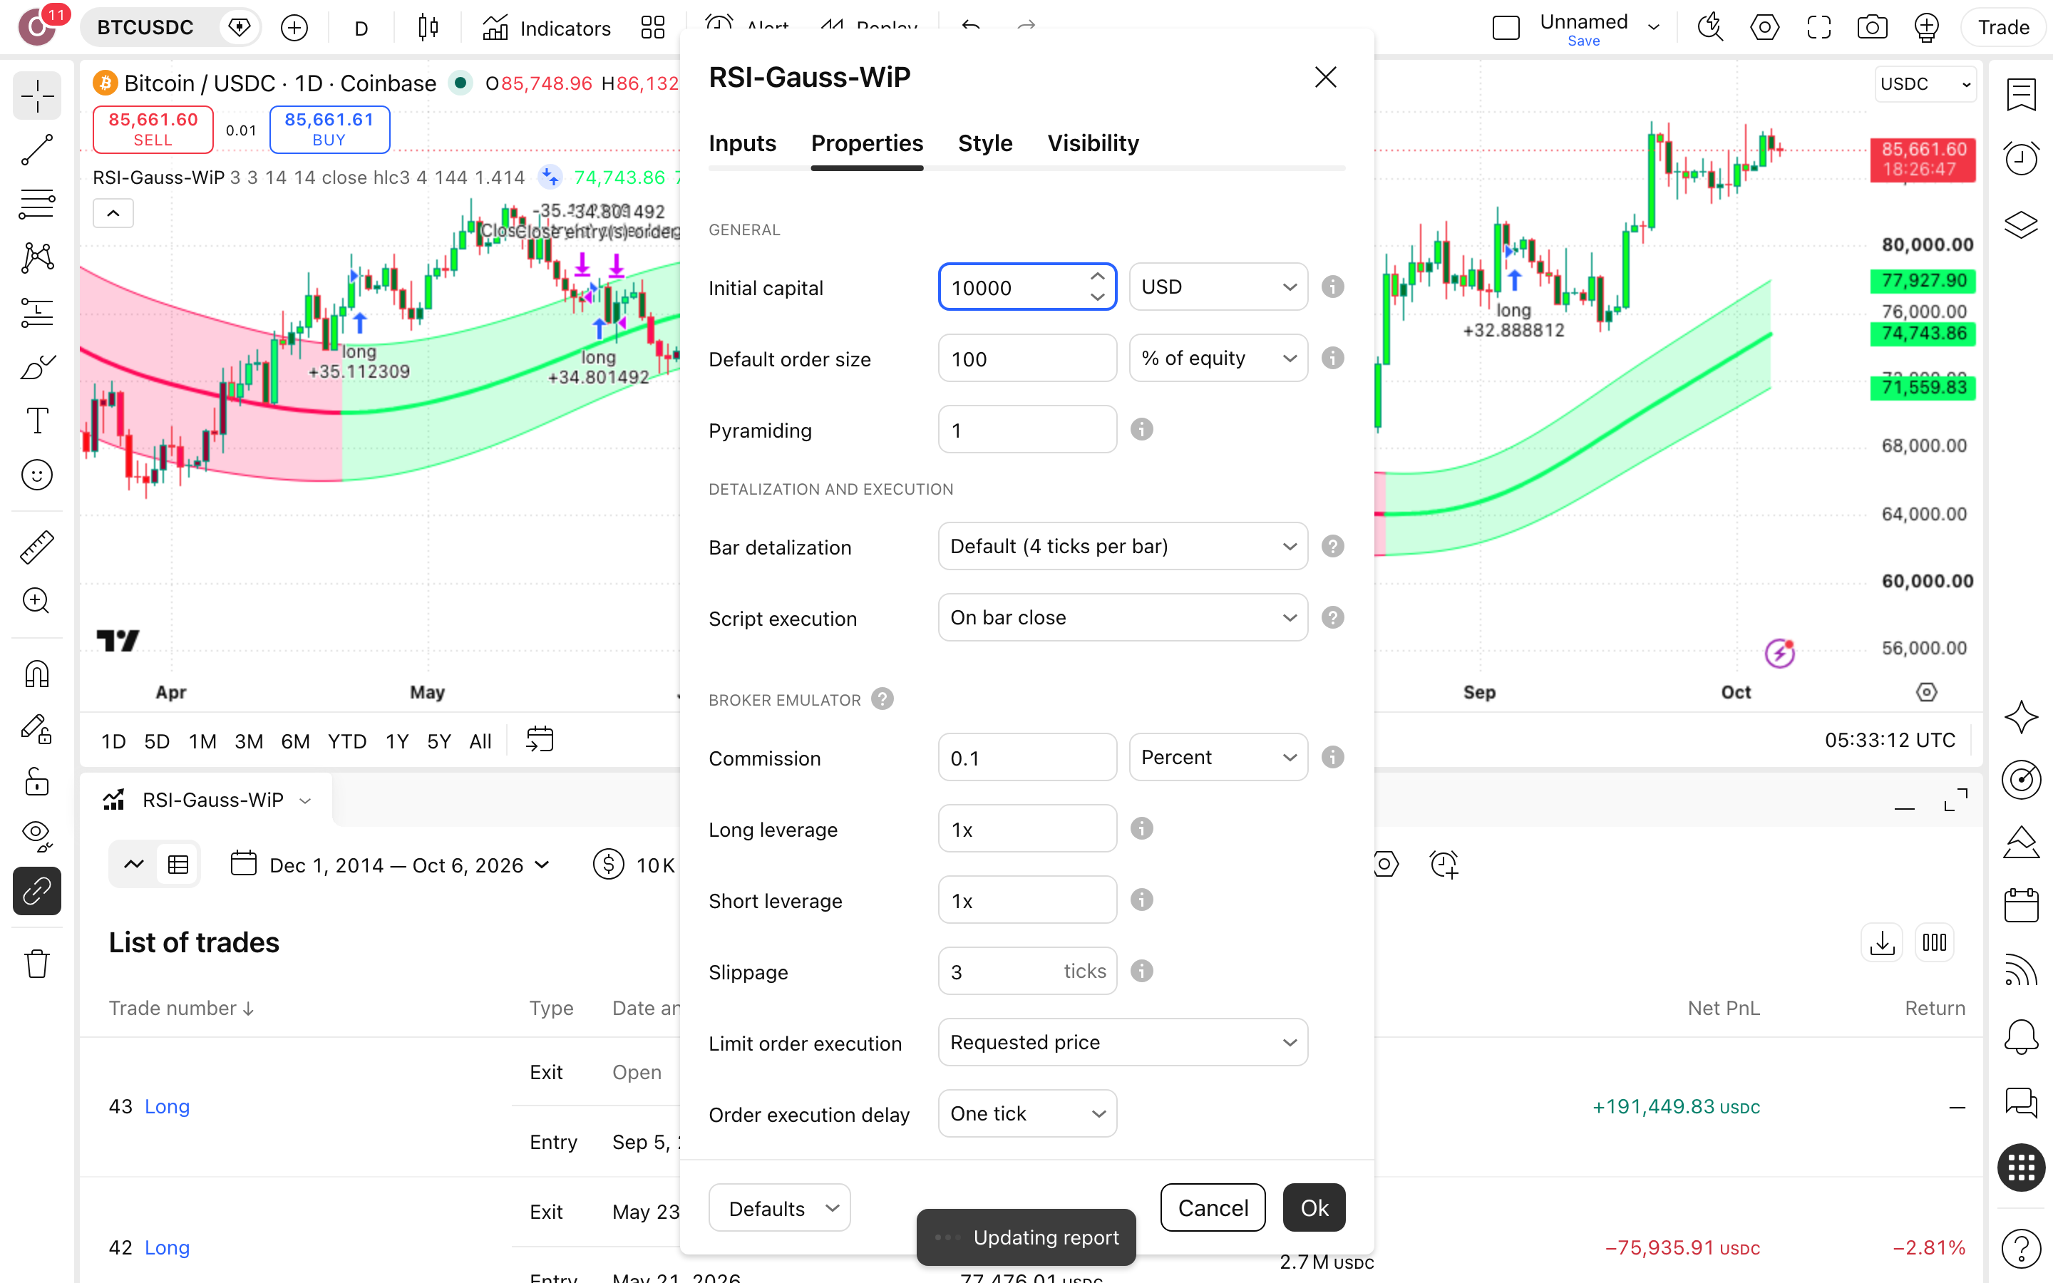
Task: Toggle hide all drawings eye icon
Action: click(x=36, y=837)
